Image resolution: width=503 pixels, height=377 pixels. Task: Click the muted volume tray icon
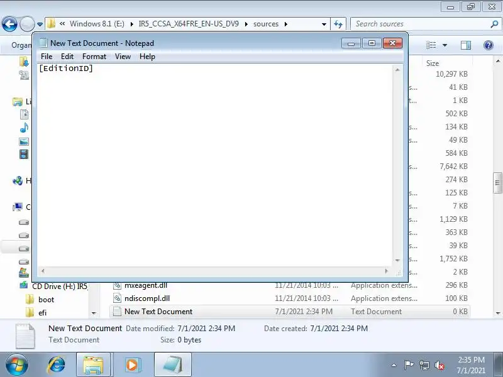439,365
